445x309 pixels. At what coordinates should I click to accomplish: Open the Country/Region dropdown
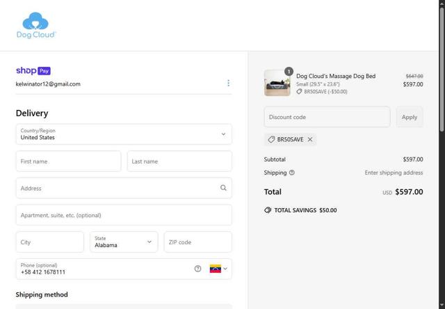124,134
